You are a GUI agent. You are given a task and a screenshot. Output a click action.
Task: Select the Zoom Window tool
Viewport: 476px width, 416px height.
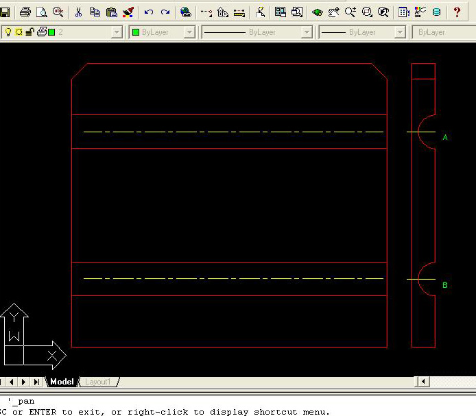point(367,12)
